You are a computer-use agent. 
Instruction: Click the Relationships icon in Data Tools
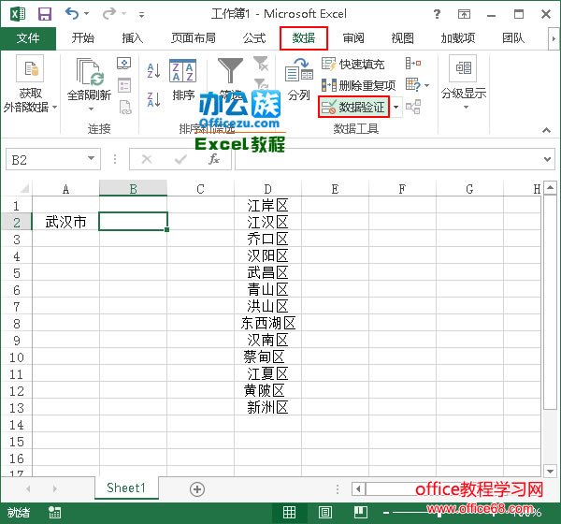click(x=413, y=107)
